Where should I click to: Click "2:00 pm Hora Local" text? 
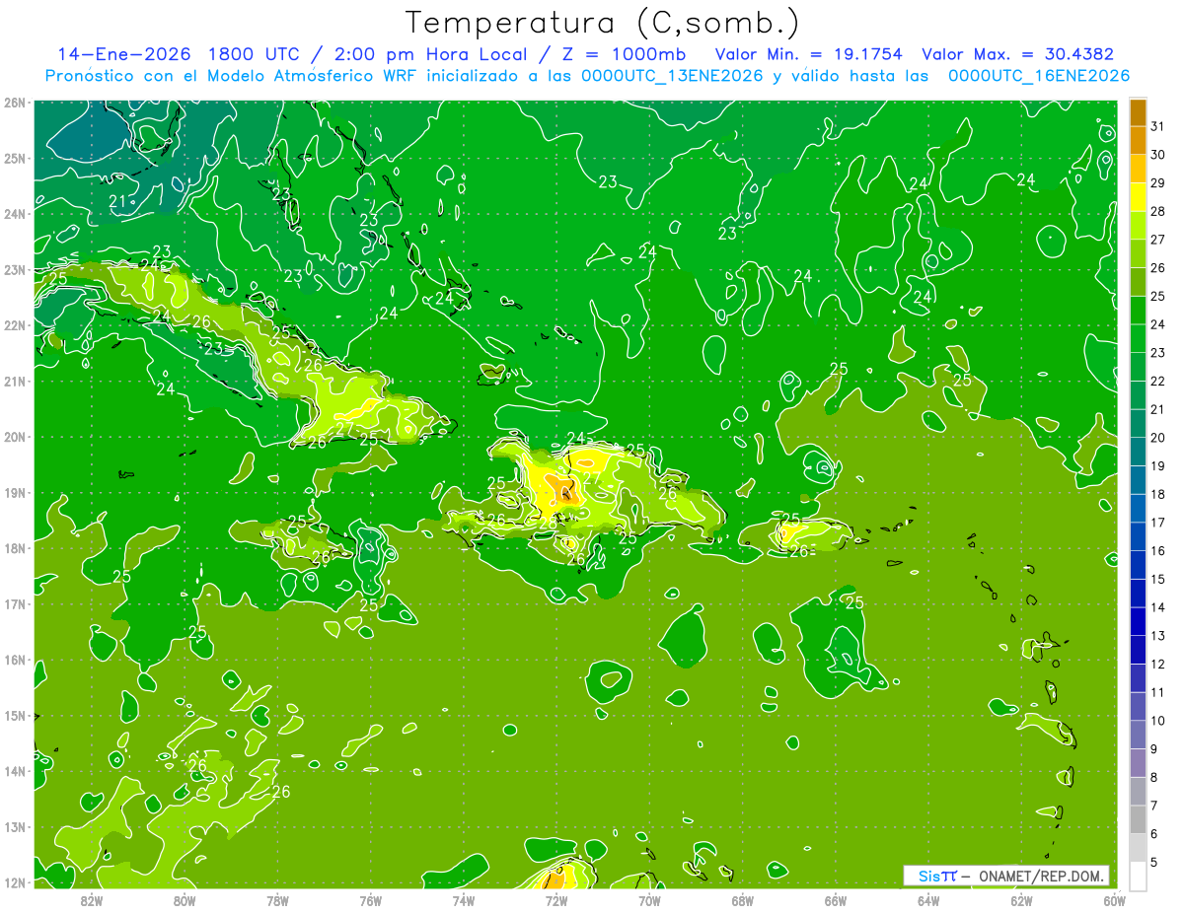click(433, 54)
